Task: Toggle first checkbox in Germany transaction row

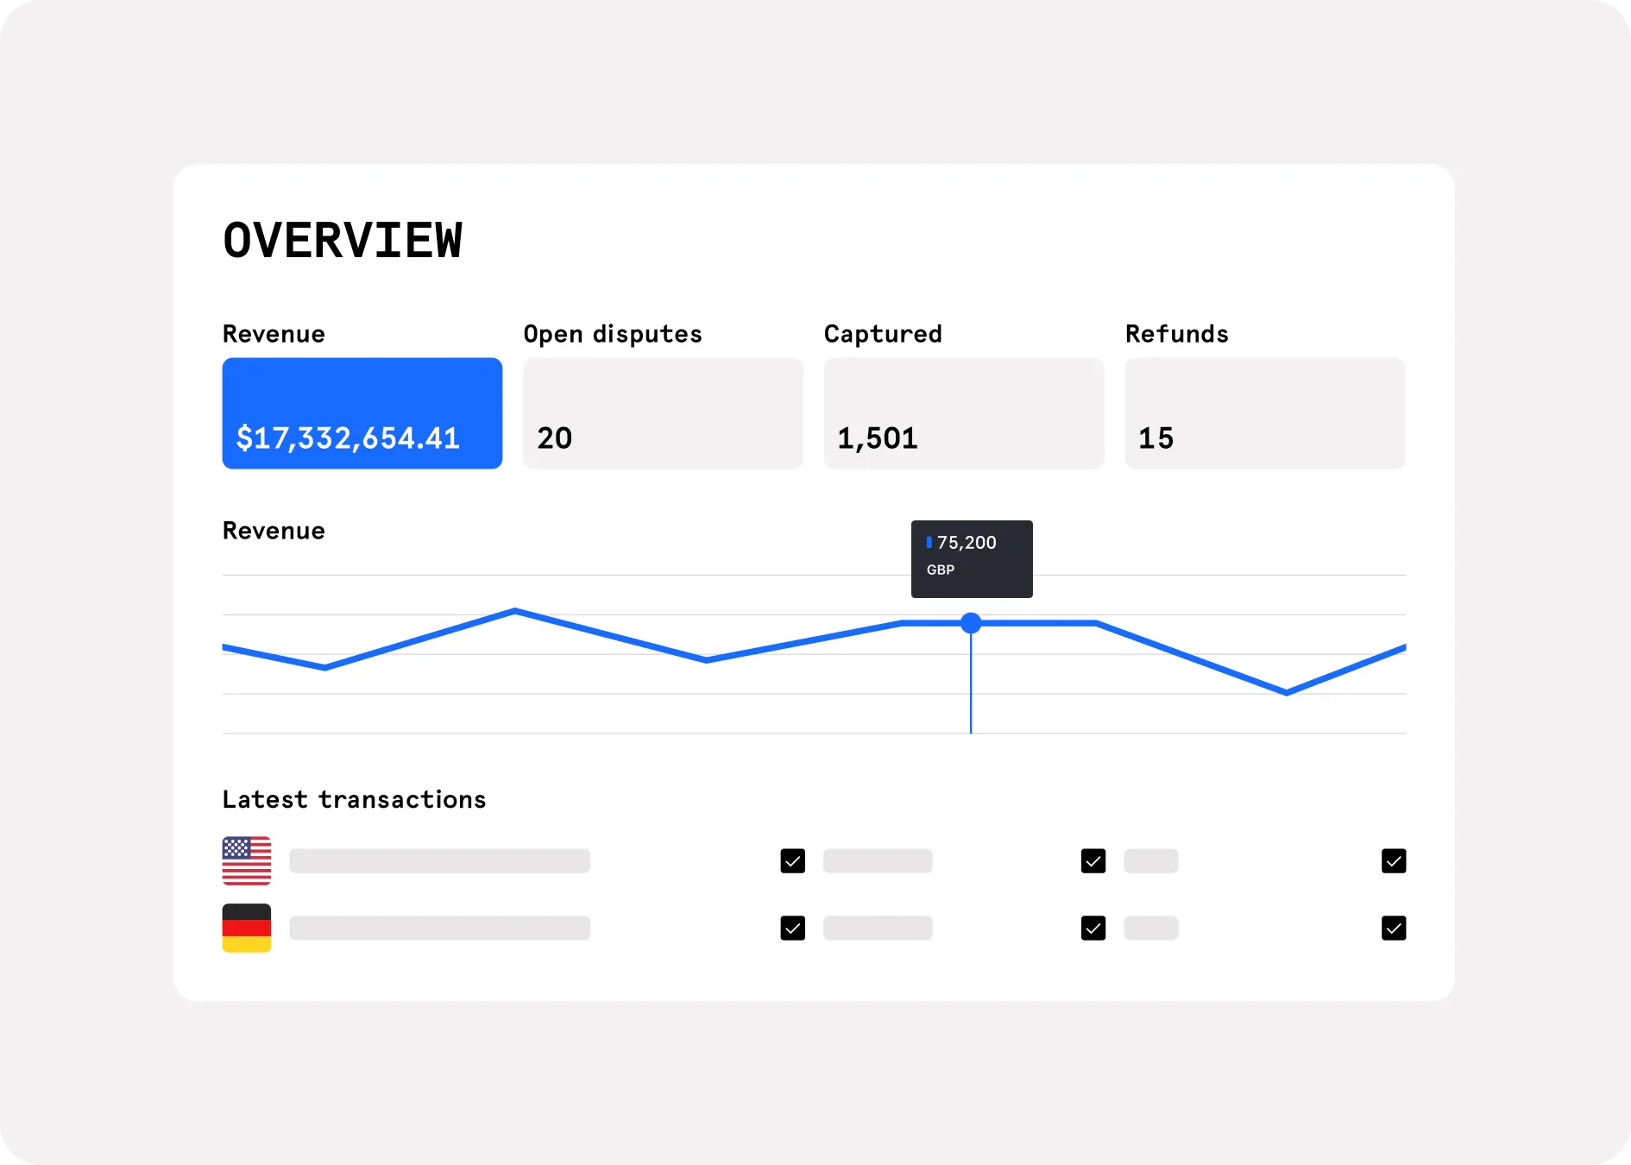Action: pyautogui.click(x=792, y=928)
